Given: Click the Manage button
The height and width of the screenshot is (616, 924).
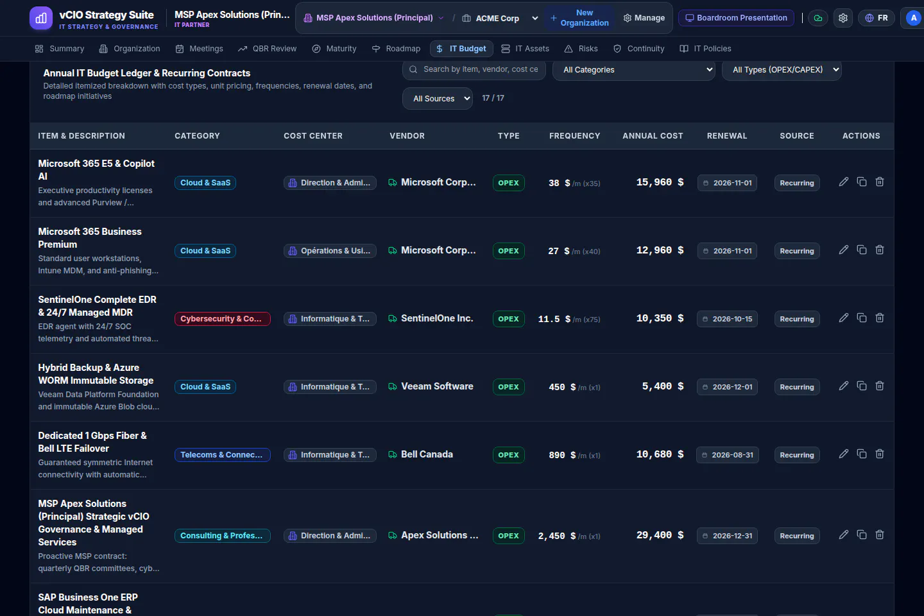Looking at the screenshot, I should [x=644, y=18].
